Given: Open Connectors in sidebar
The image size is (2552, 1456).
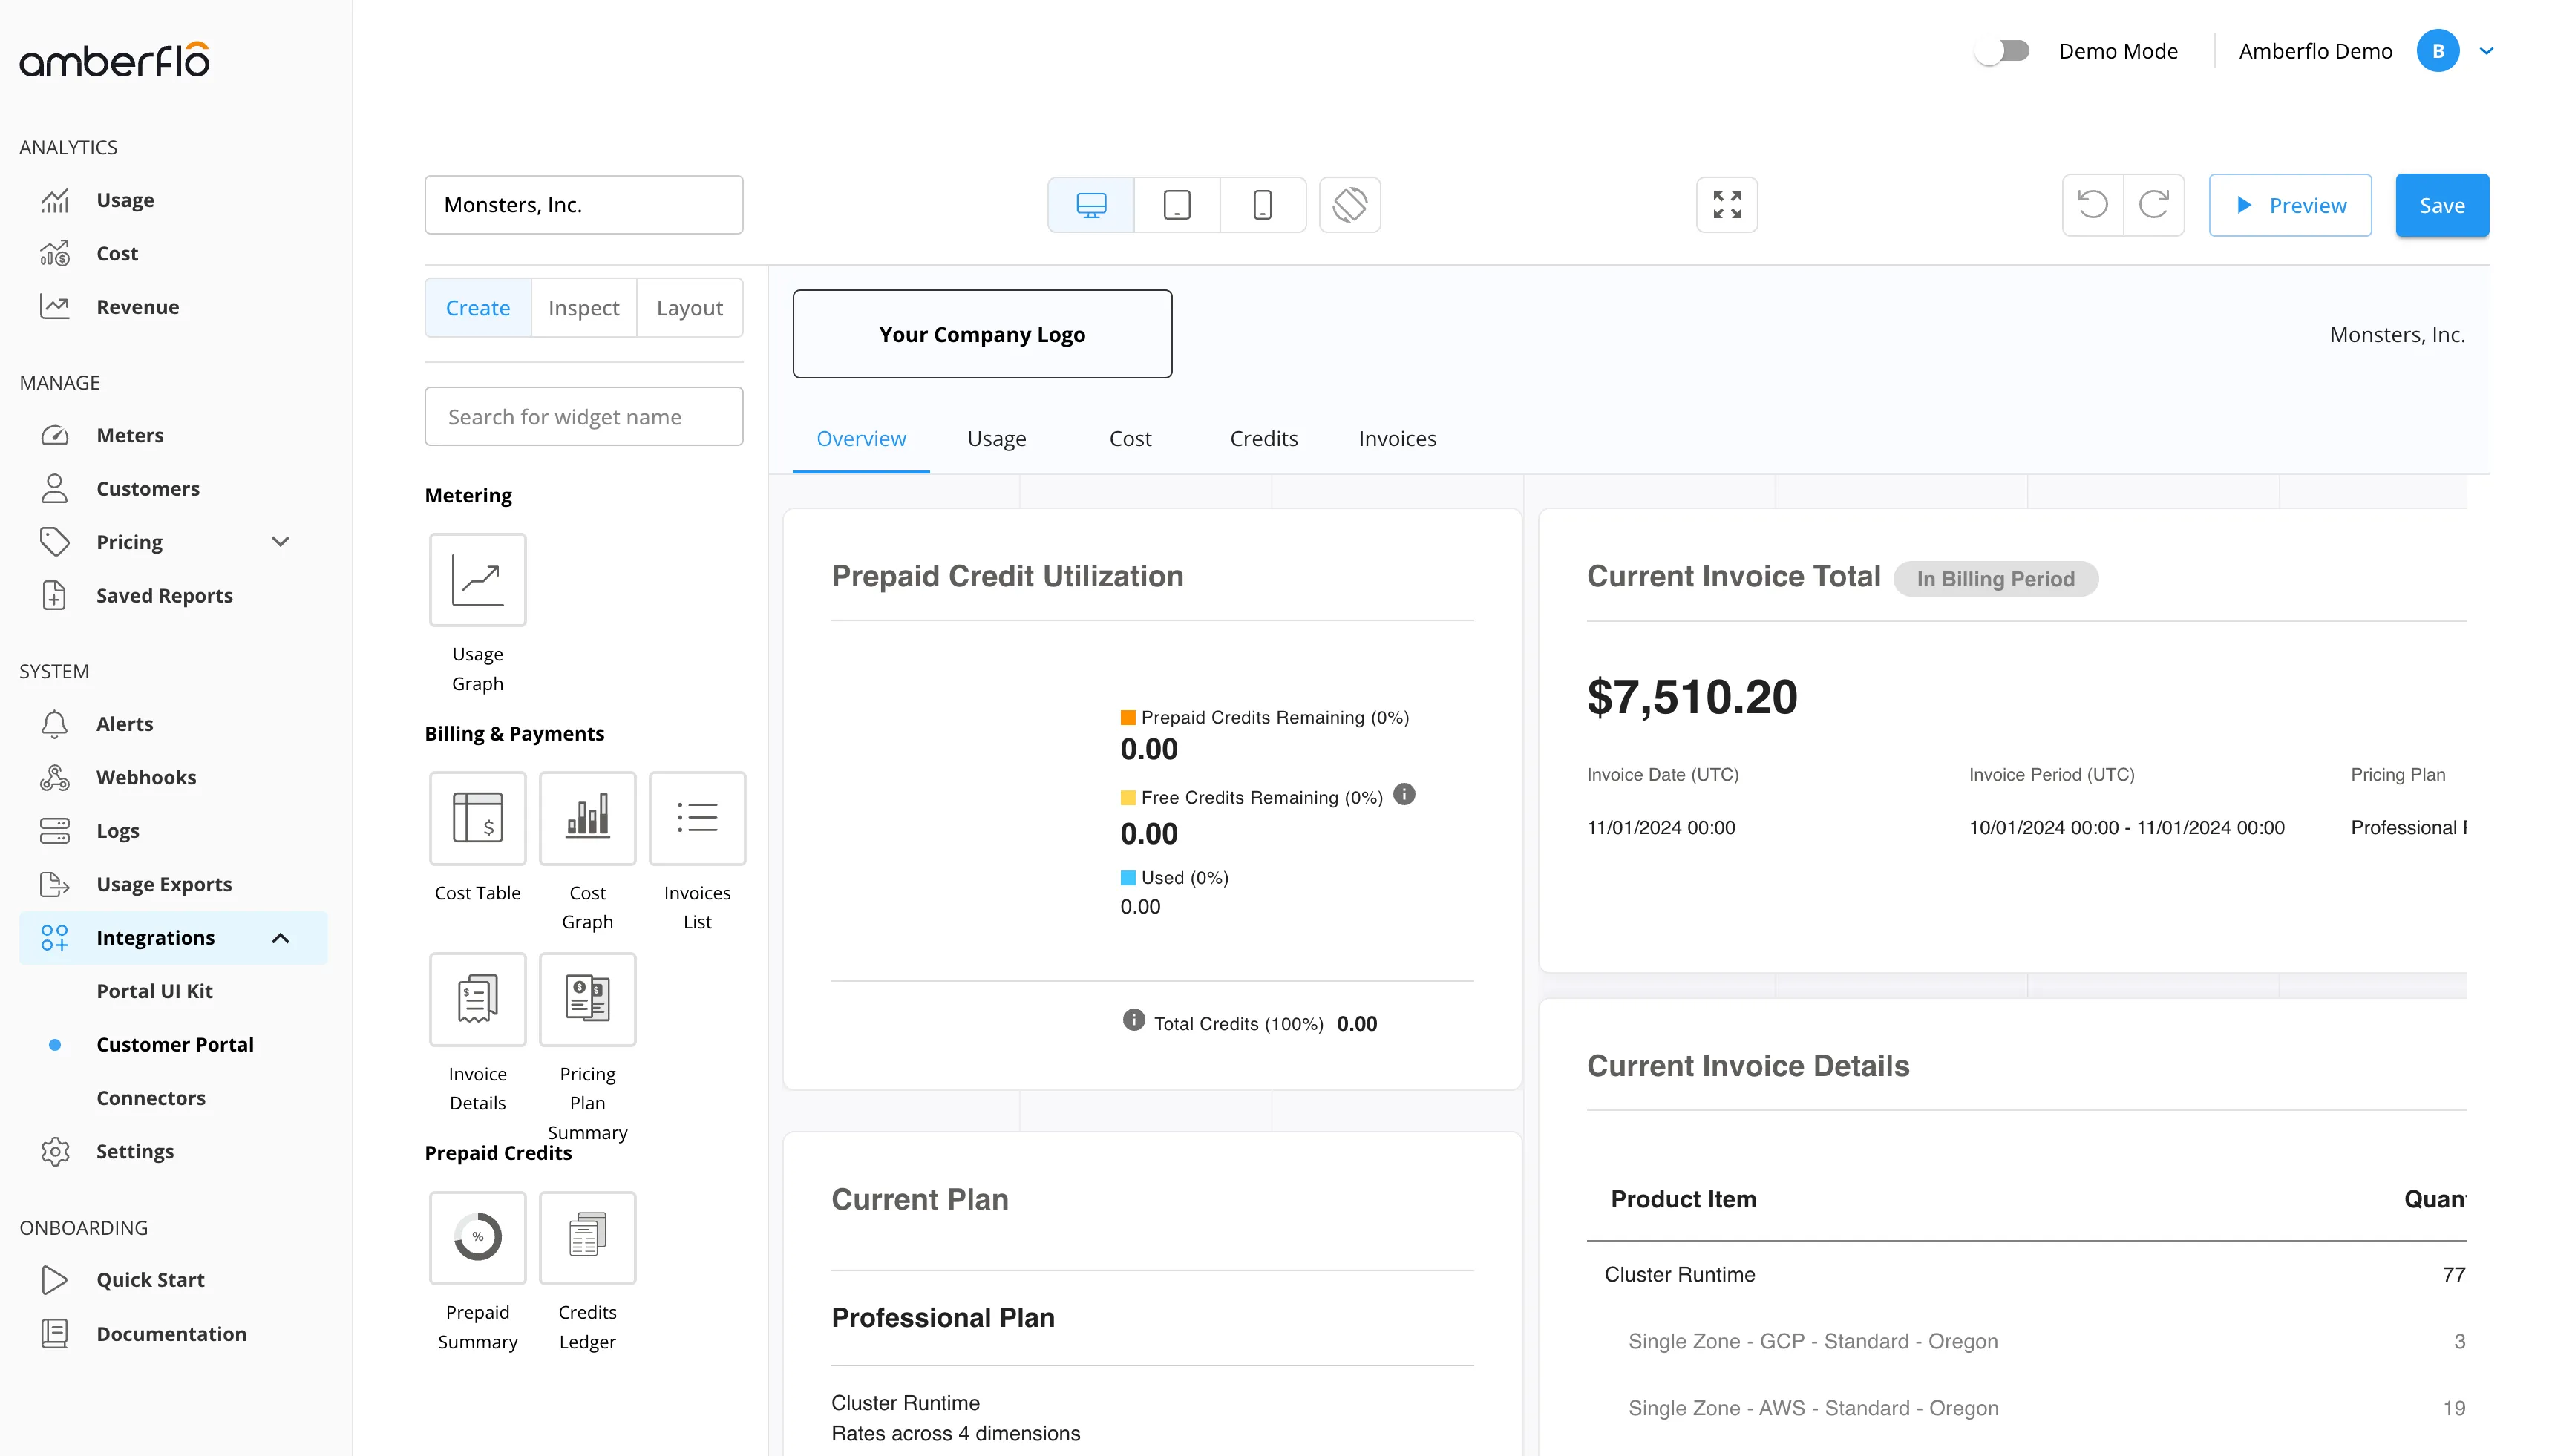Looking at the screenshot, I should (151, 1098).
